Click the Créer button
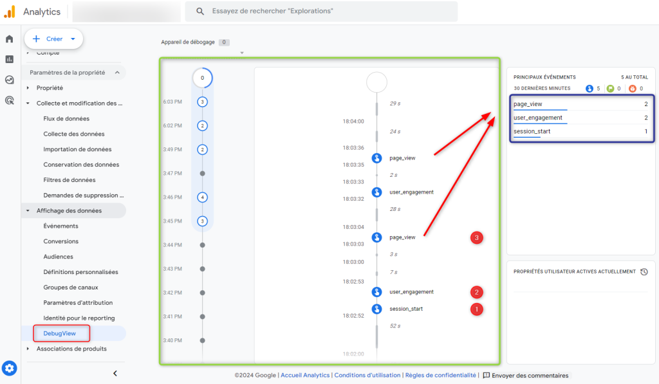Viewport: 659px width, 384px height. click(53, 39)
